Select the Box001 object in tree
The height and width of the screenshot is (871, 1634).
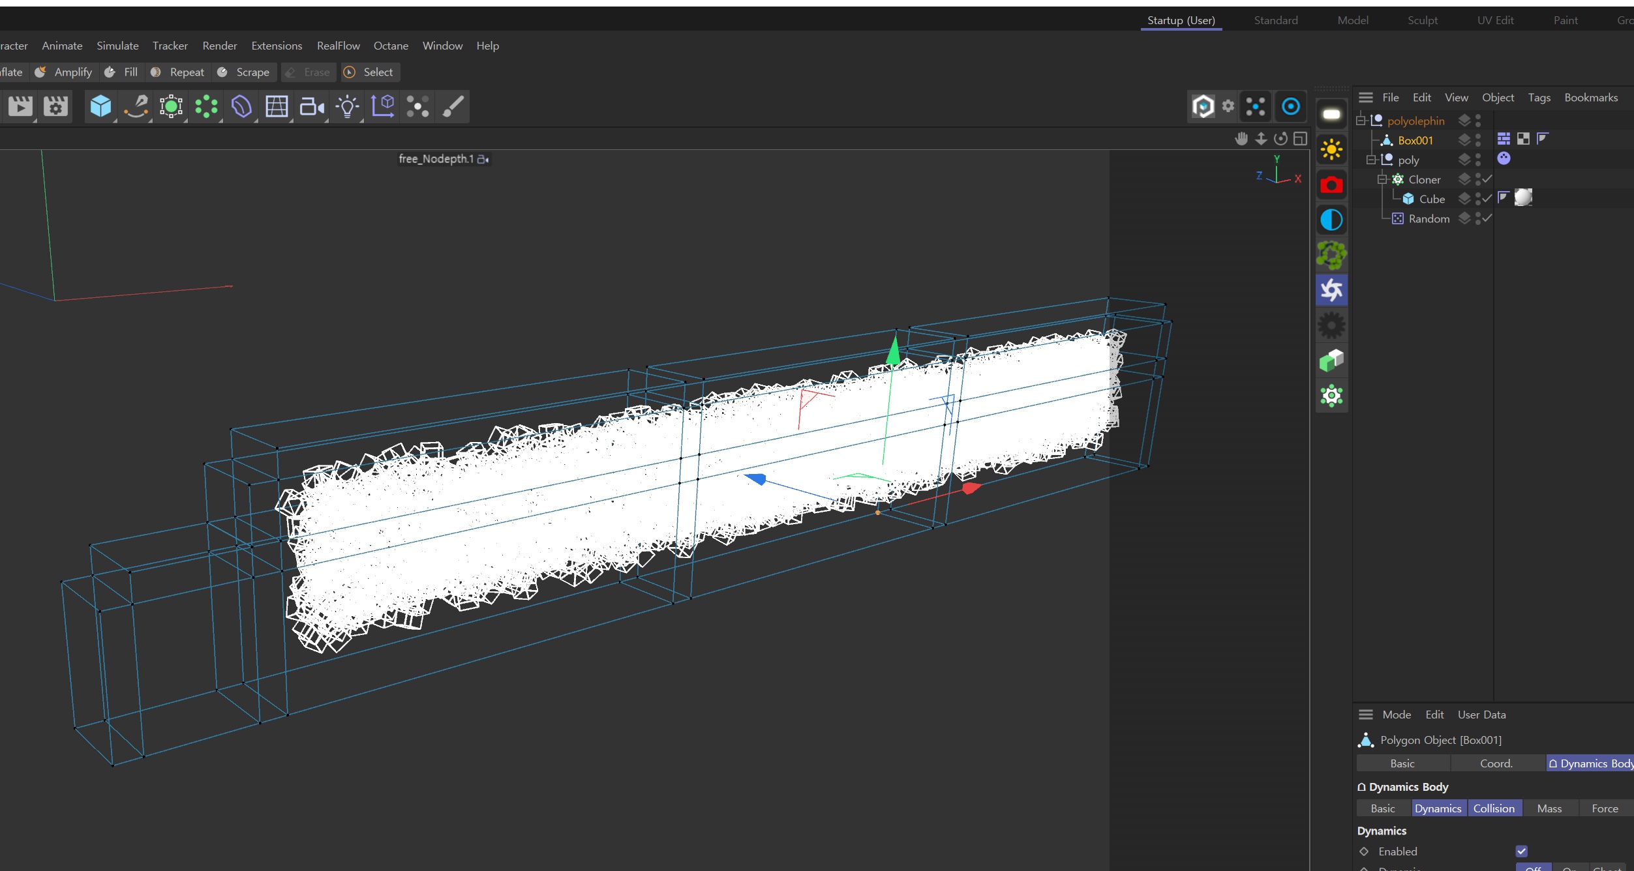pos(1415,140)
